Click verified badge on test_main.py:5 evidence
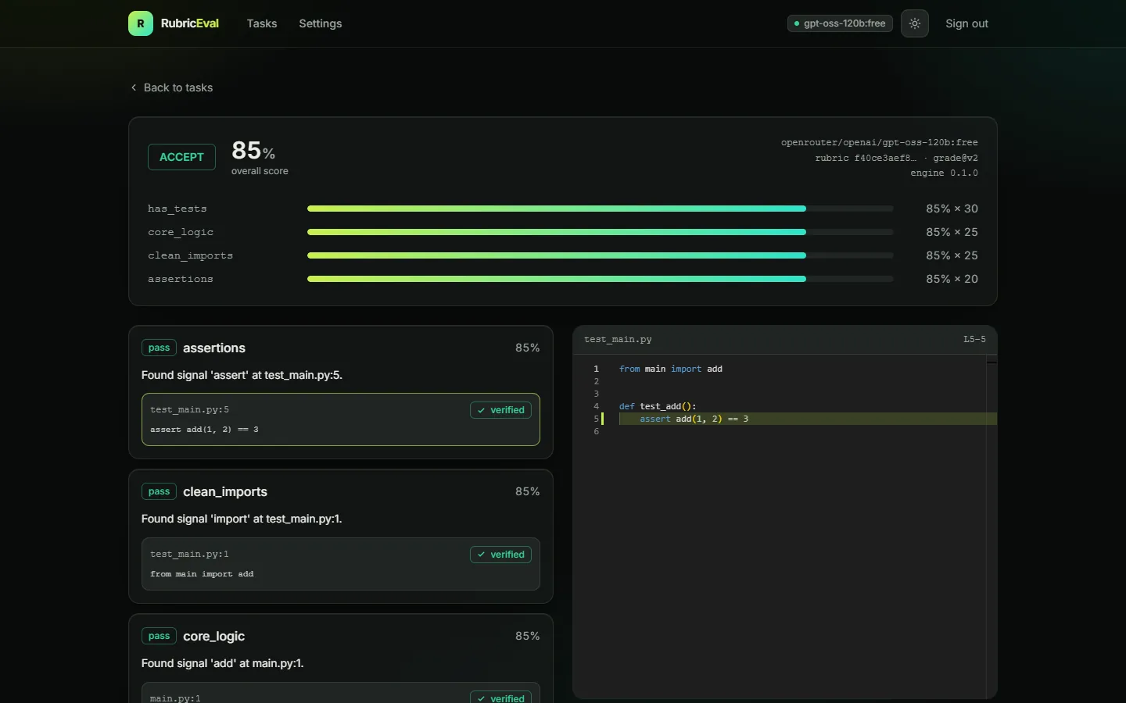This screenshot has width=1126, height=703. [x=500, y=410]
